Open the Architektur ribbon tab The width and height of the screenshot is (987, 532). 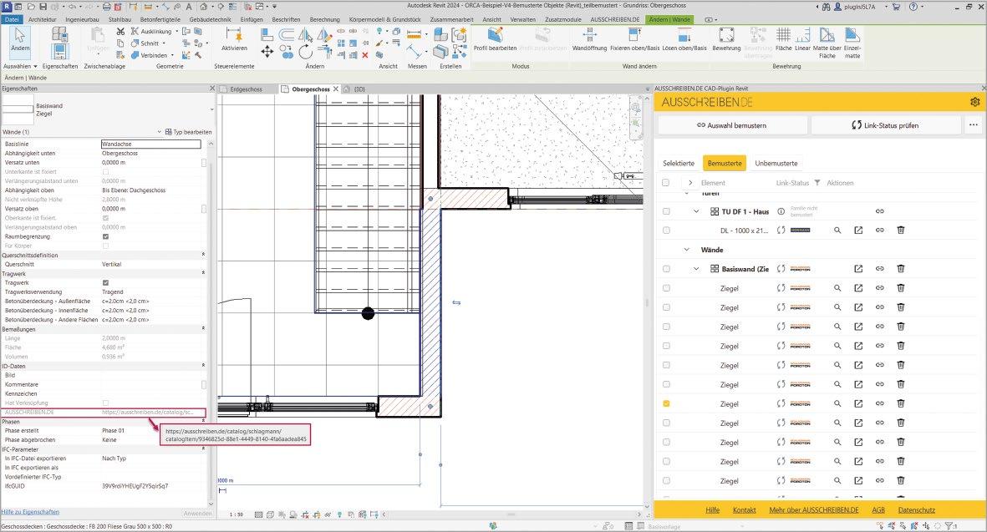click(x=42, y=19)
